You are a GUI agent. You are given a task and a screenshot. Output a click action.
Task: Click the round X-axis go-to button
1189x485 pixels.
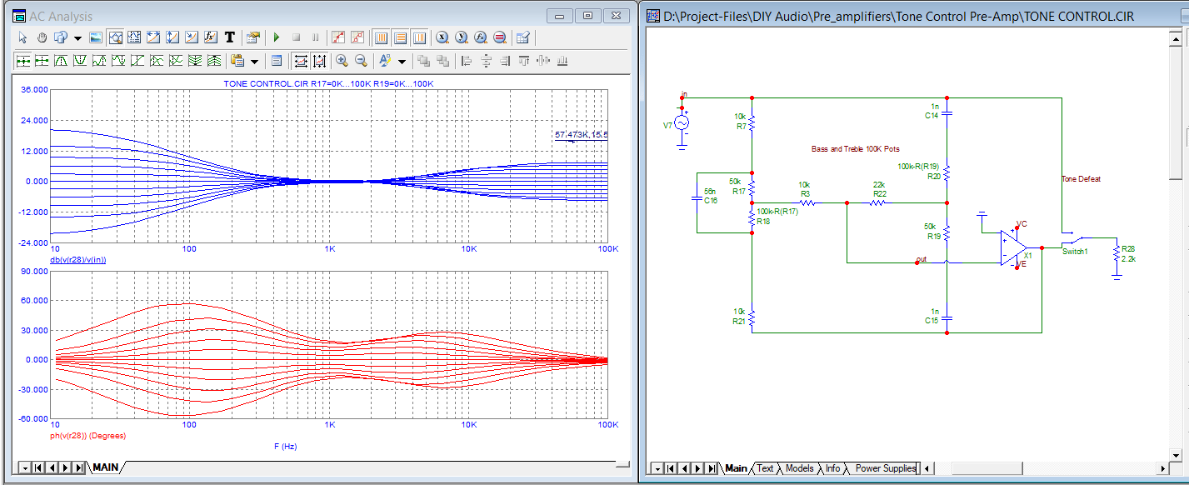coord(442,37)
